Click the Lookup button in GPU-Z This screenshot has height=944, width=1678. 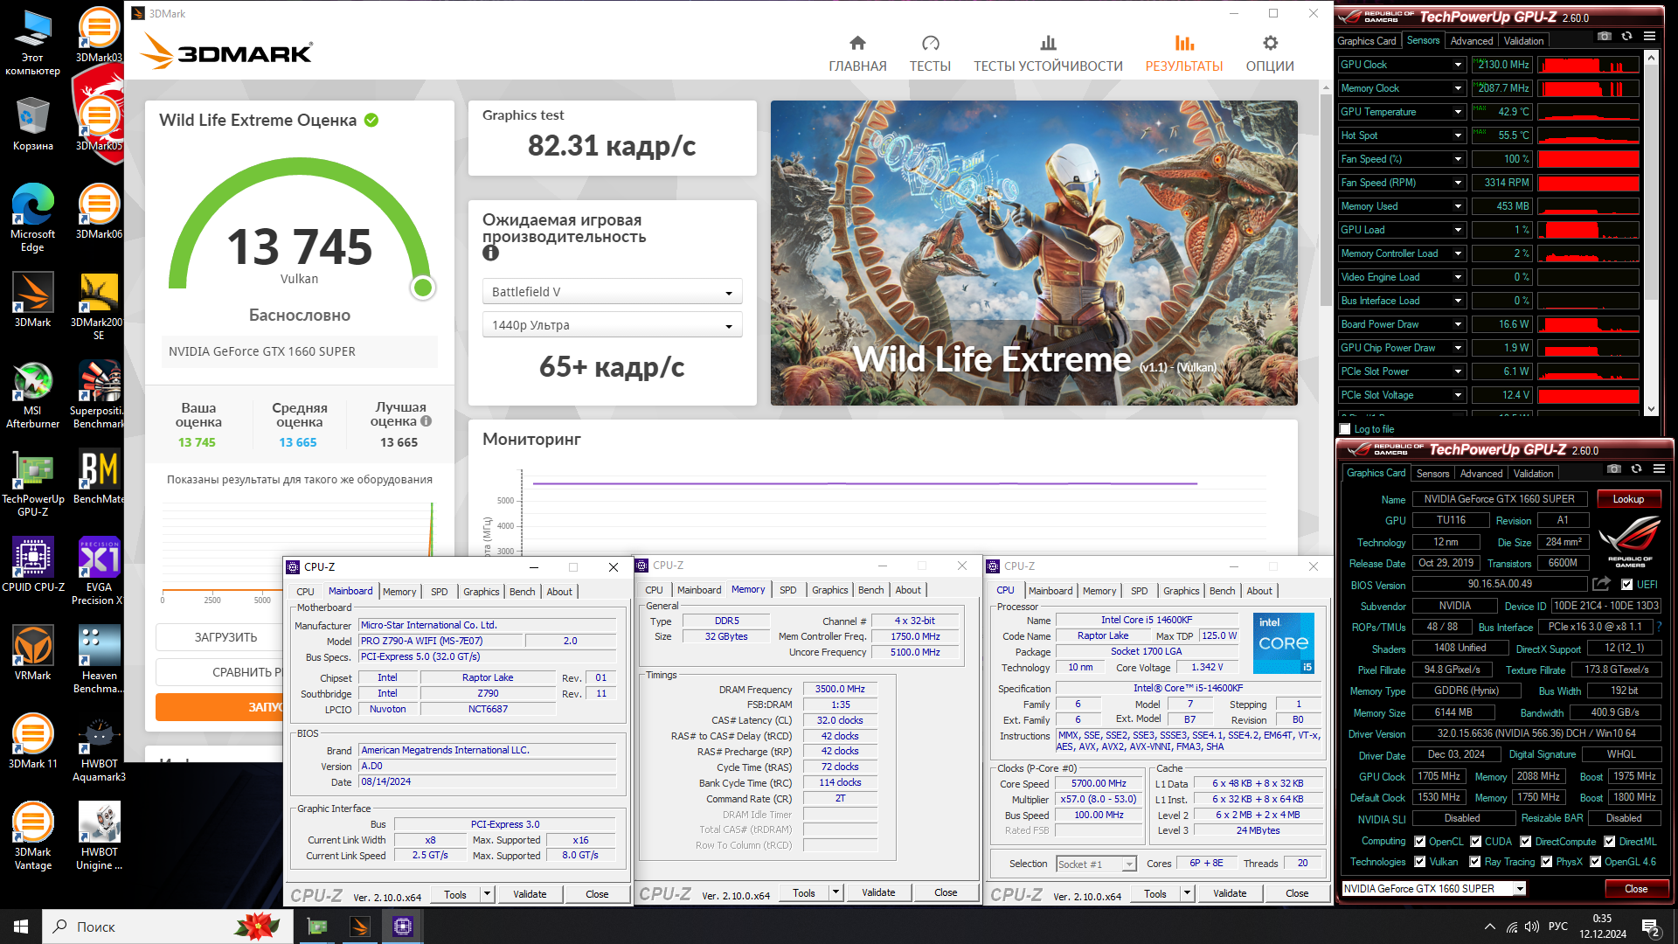pos(1628,499)
